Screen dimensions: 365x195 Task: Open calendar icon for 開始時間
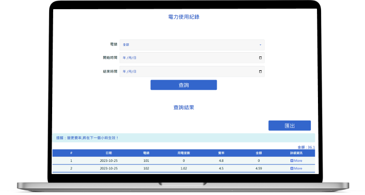click(260, 58)
